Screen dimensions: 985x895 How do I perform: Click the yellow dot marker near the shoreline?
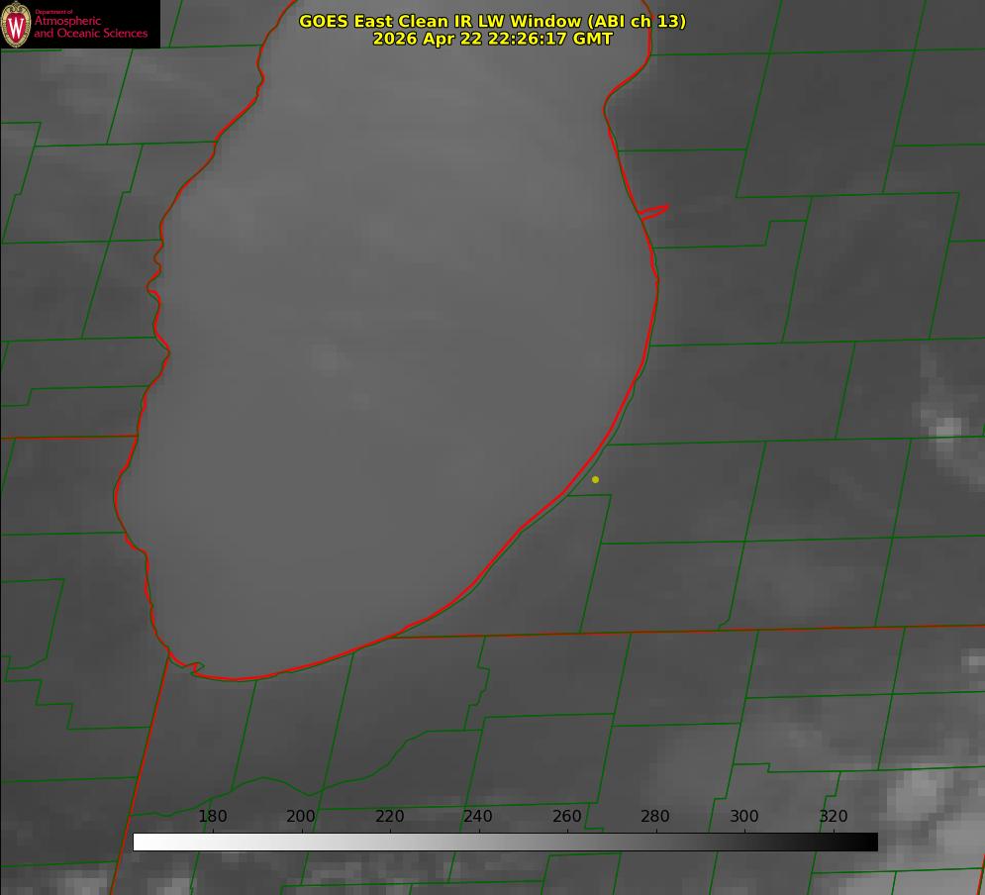click(x=595, y=479)
